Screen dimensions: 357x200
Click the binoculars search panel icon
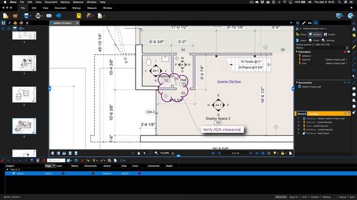pos(310,23)
